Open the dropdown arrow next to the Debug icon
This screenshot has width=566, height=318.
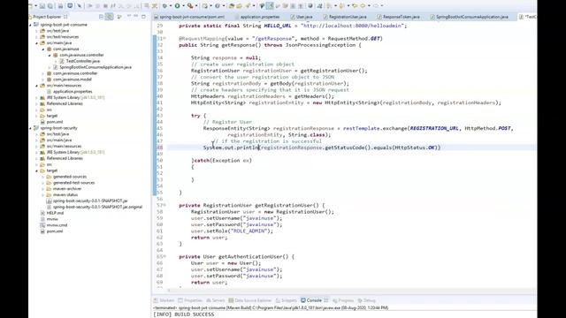171,6
